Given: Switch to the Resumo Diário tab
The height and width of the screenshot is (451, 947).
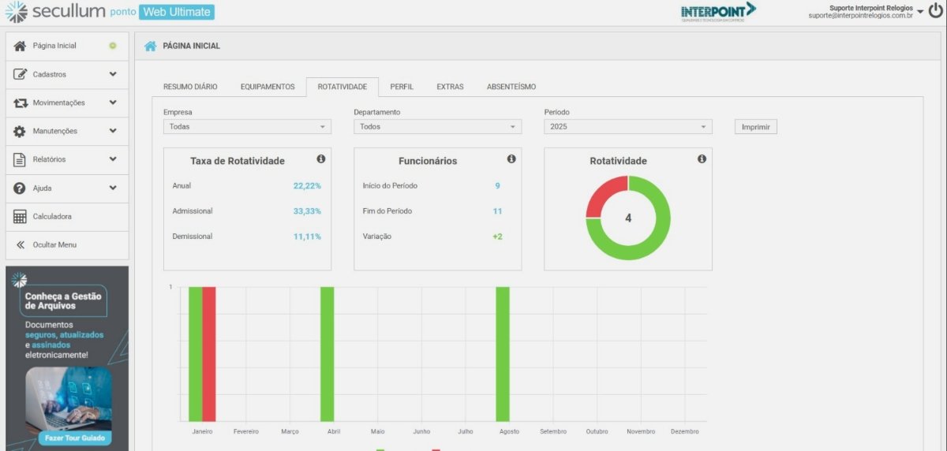Looking at the screenshot, I should (x=190, y=87).
